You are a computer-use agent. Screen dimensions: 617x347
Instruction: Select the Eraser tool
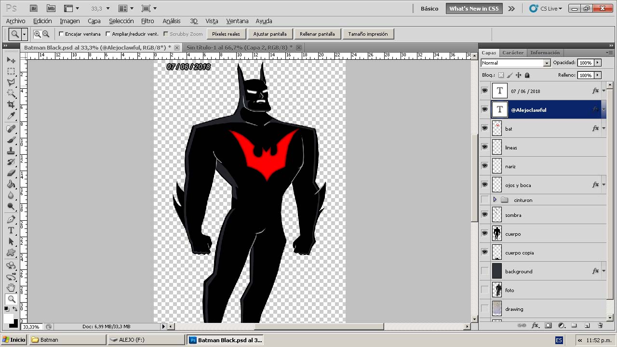(11, 173)
